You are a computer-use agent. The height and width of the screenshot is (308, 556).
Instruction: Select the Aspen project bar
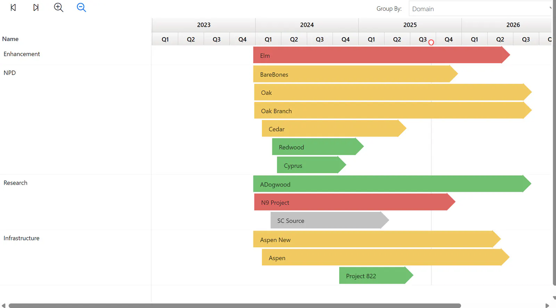click(386, 257)
